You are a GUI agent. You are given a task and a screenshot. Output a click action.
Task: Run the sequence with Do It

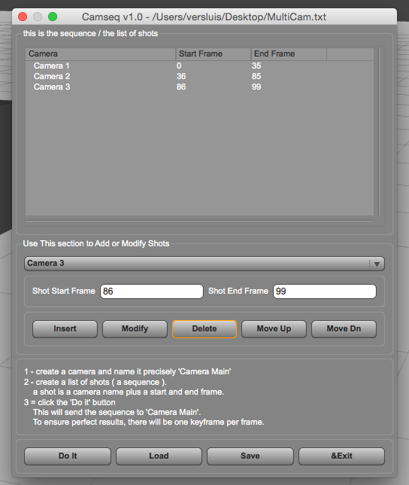(68, 456)
